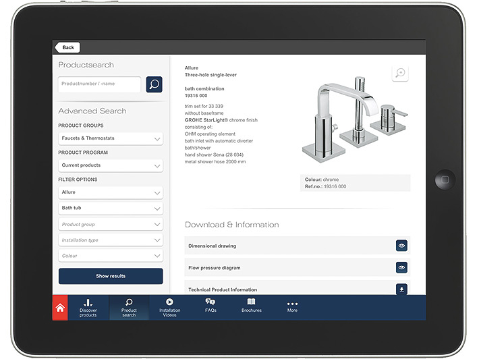Screen dimensions: 479x359
Task: Open the Installation type dropdown
Action: click(111, 240)
